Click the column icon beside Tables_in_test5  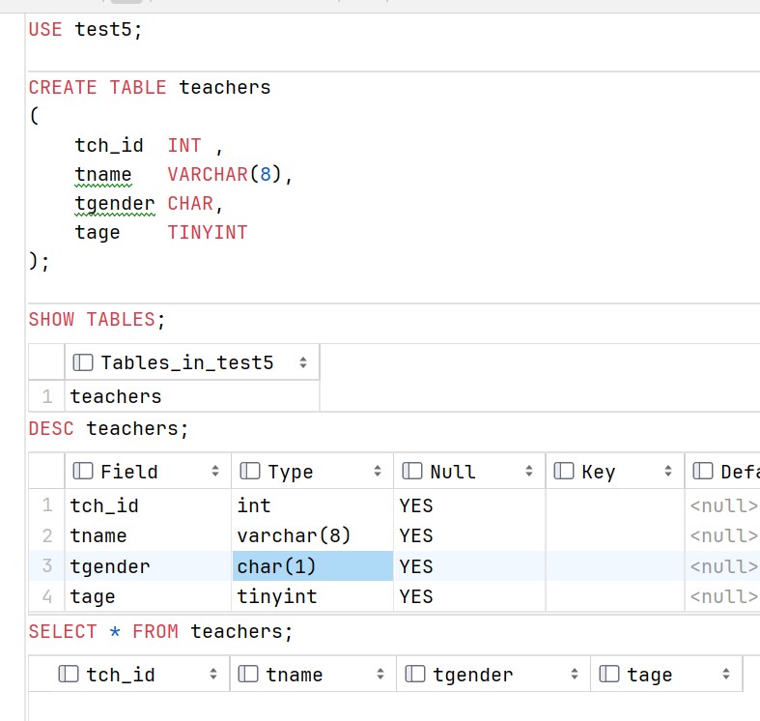[83, 362]
